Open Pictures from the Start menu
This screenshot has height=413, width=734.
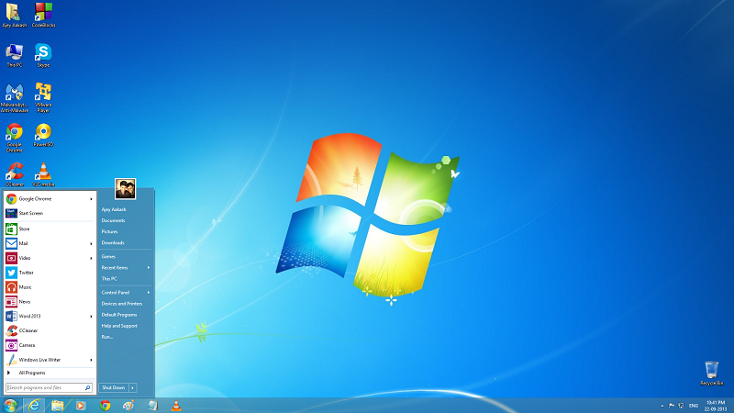(x=109, y=232)
